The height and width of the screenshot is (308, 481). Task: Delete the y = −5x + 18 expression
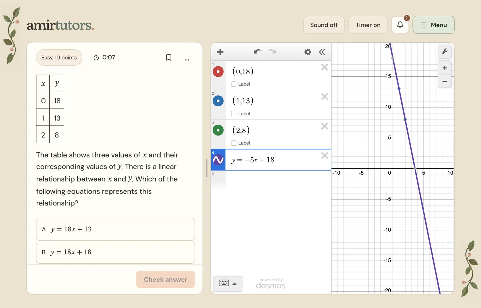click(x=324, y=156)
